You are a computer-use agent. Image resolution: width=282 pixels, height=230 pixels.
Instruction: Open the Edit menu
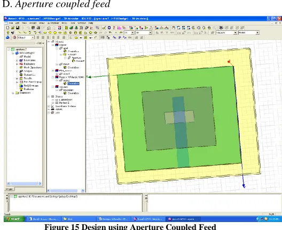click(x=17, y=23)
